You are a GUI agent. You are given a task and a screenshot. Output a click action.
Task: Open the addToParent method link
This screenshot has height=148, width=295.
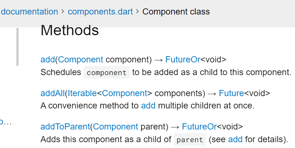(65, 127)
